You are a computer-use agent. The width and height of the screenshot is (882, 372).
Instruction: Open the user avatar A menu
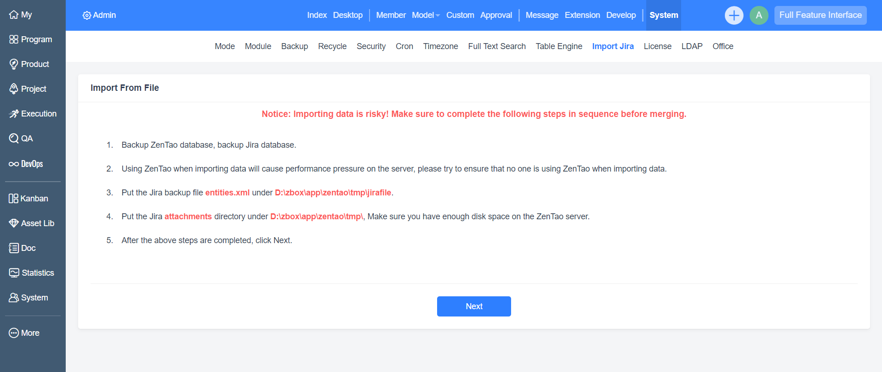pos(759,15)
